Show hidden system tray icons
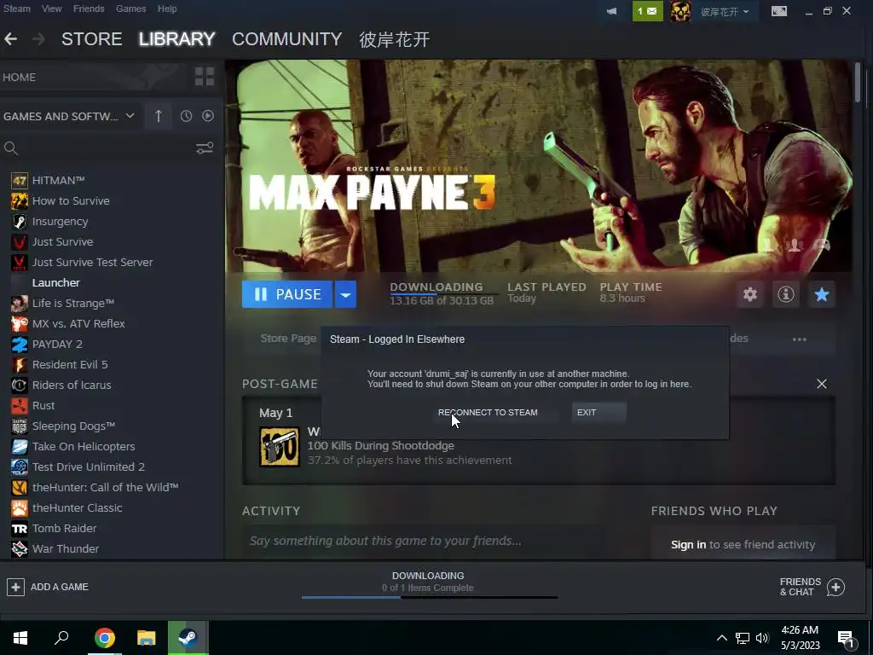Image resolution: width=873 pixels, height=655 pixels. [721, 638]
